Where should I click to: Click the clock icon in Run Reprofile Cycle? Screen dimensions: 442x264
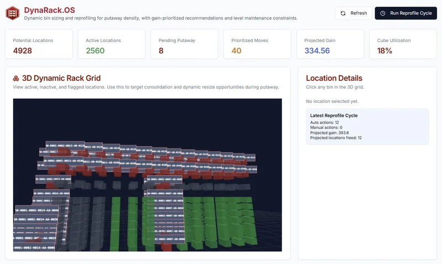click(382, 13)
